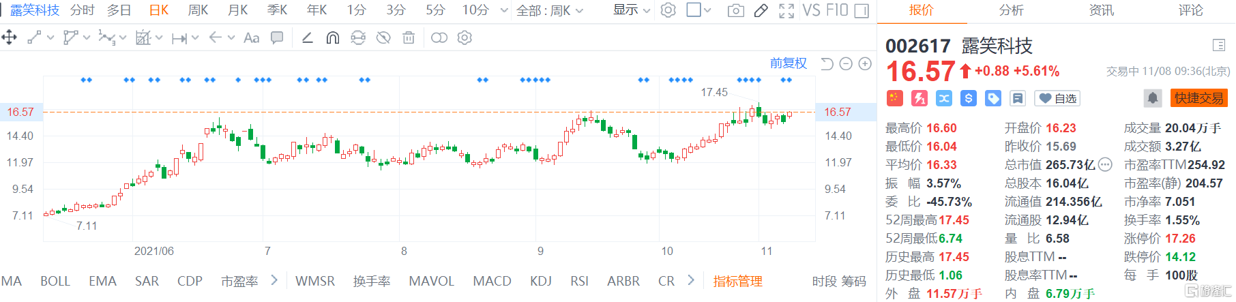Switch to 月K monthly chart
Viewport: 1236px width, 302px height.
[x=237, y=10]
